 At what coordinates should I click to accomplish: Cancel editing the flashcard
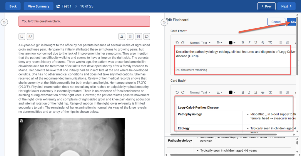(276, 22)
